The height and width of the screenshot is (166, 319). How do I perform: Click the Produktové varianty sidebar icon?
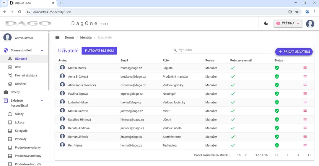tap(10, 147)
